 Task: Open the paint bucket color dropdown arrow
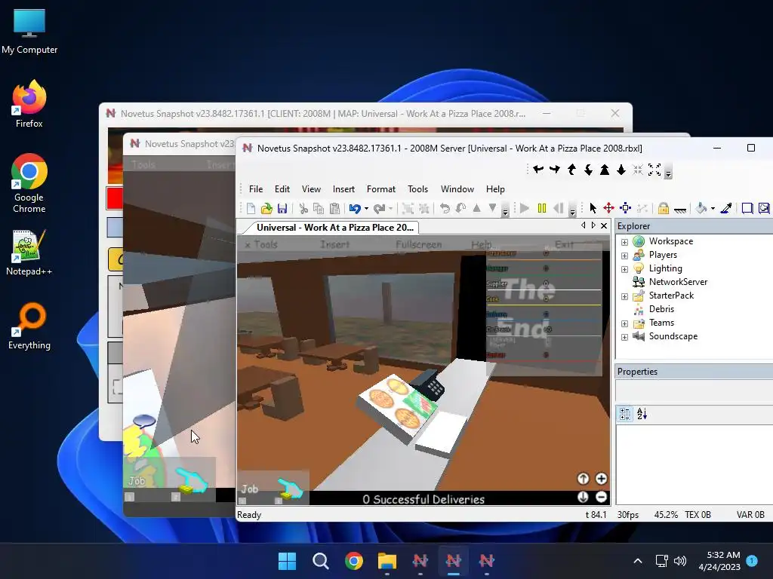[713, 209]
